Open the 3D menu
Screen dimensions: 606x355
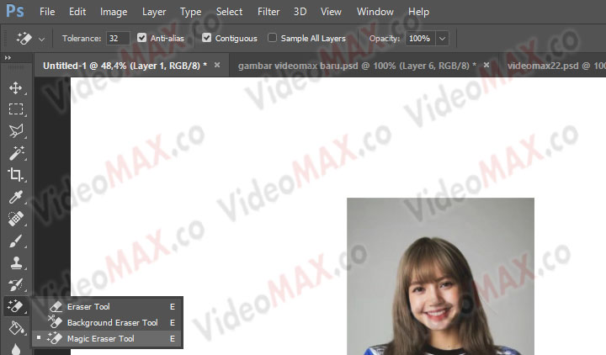coord(300,12)
